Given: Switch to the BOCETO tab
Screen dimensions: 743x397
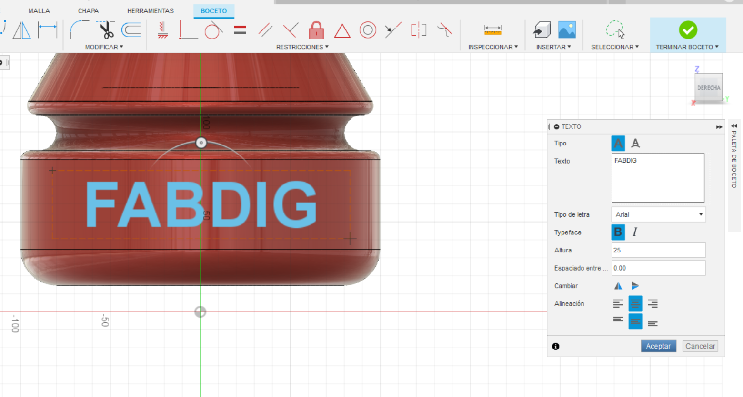Looking at the screenshot, I should point(214,10).
